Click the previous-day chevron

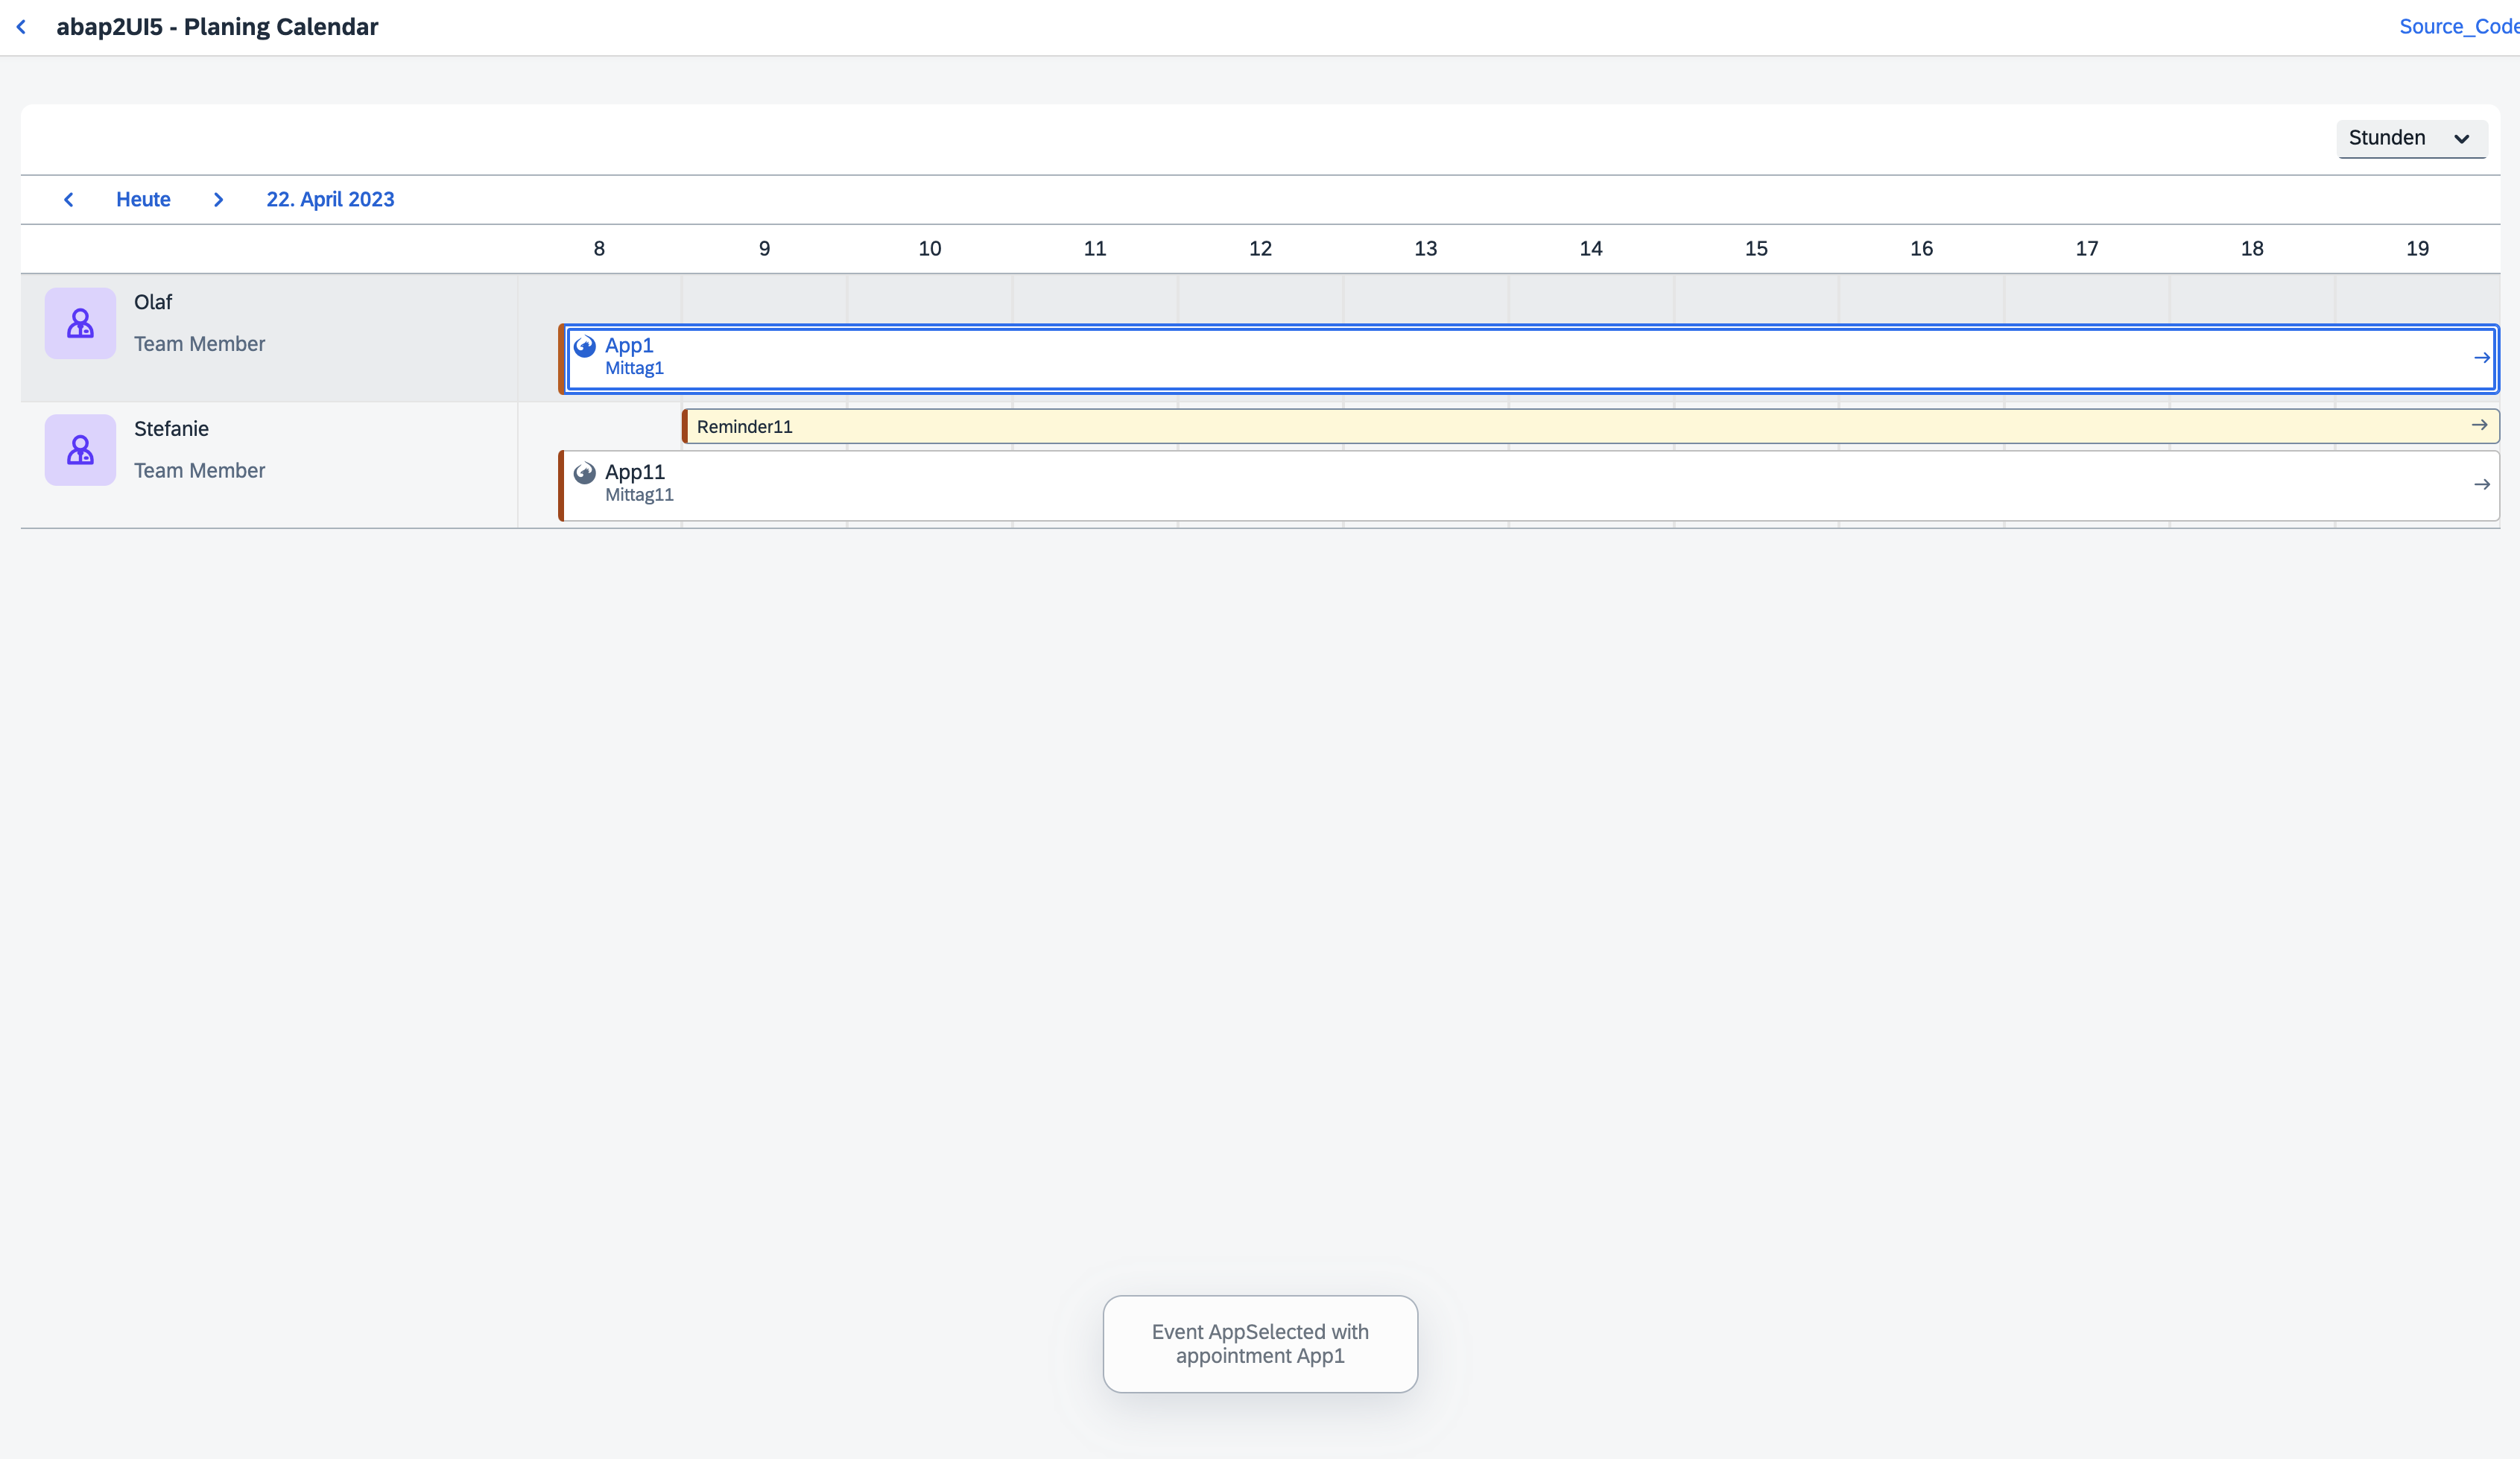tap(68, 199)
